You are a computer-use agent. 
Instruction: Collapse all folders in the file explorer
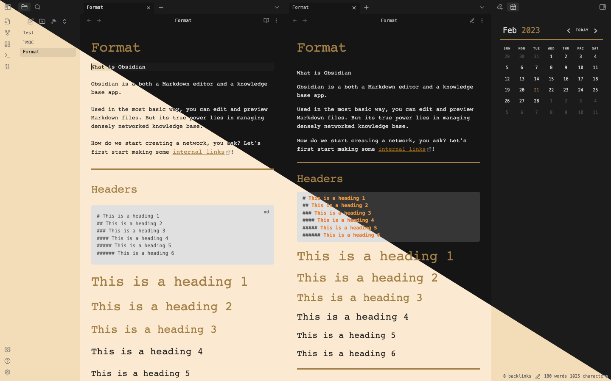(64, 21)
